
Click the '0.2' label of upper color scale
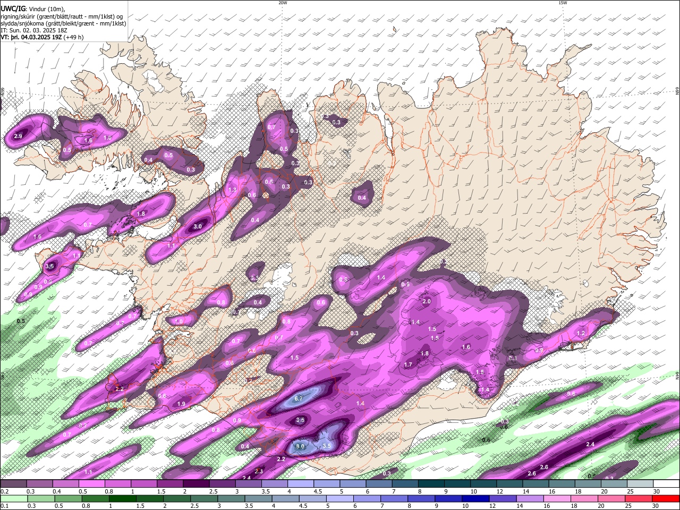point(4,491)
